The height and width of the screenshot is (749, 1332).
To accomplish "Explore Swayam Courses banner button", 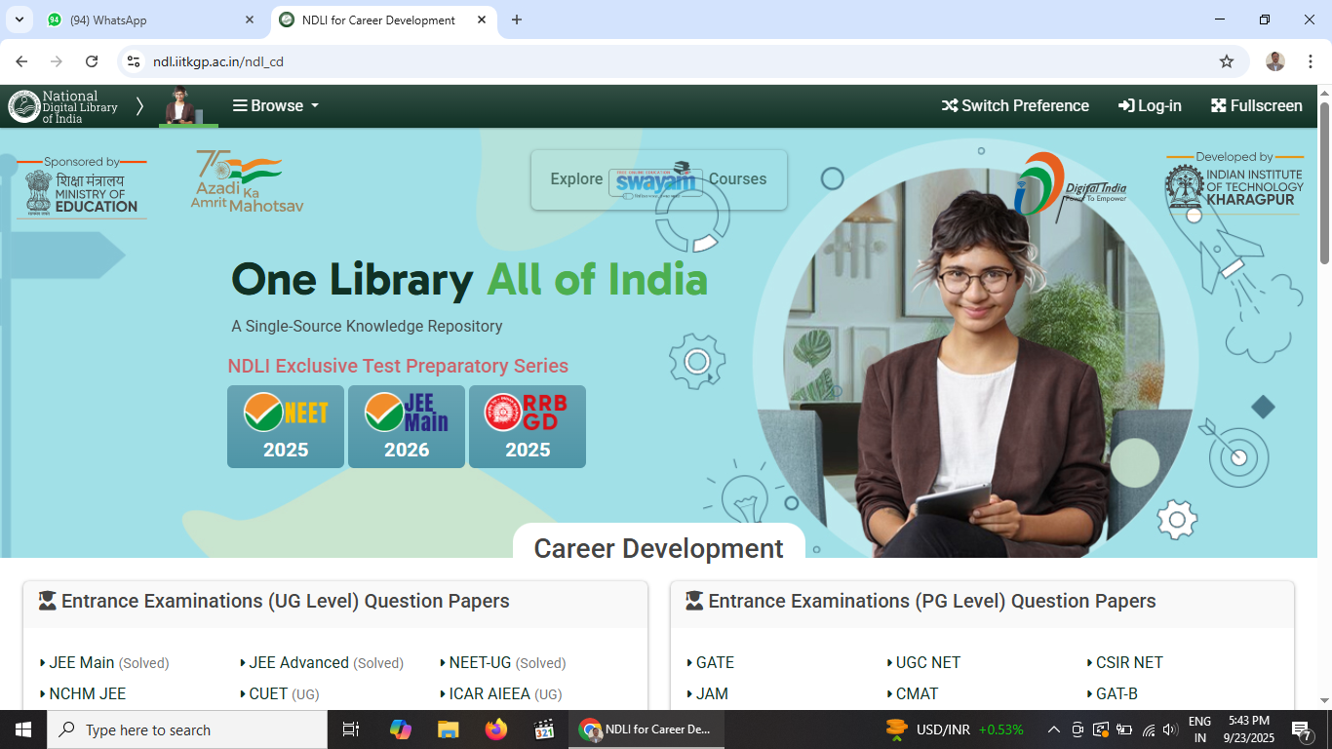I will pos(658,179).
